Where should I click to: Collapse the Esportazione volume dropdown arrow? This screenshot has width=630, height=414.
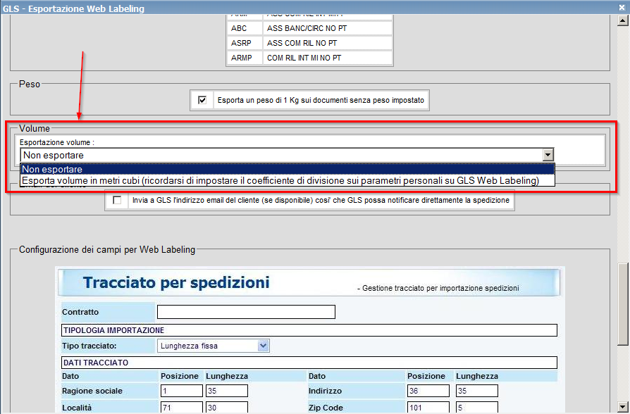(x=547, y=155)
